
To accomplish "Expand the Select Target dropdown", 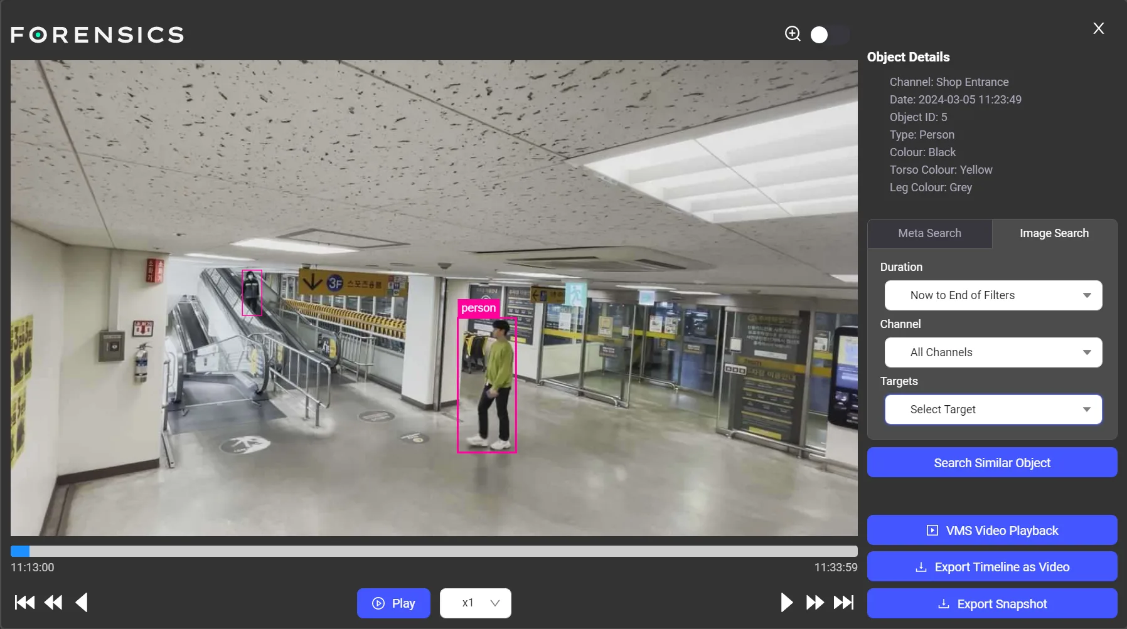I will pyautogui.click(x=992, y=410).
